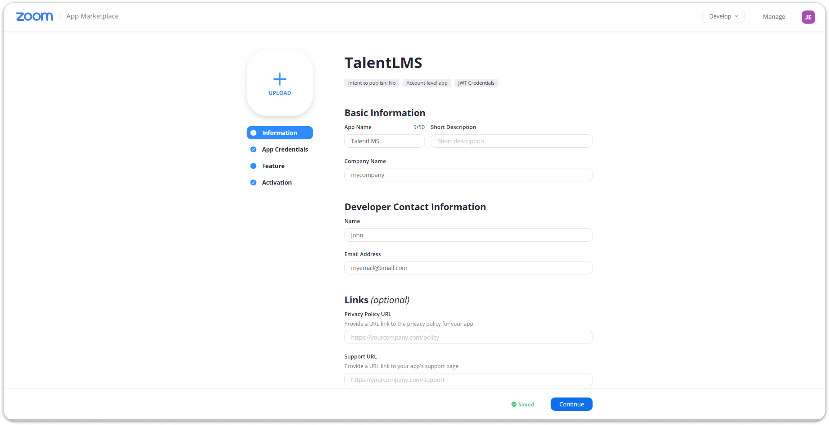Toggle JWT Credentials badge
Viewport: 829px width, 425px height.
(476, 83)
